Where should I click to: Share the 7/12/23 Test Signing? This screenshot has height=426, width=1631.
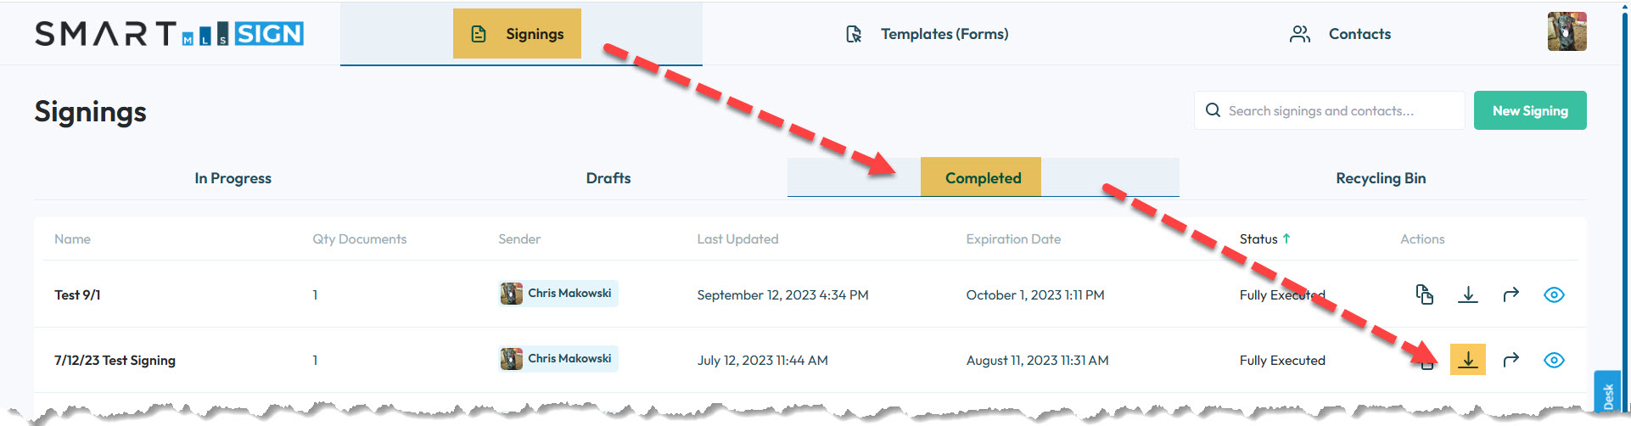pyautogui.click(x=1510, y=360)
